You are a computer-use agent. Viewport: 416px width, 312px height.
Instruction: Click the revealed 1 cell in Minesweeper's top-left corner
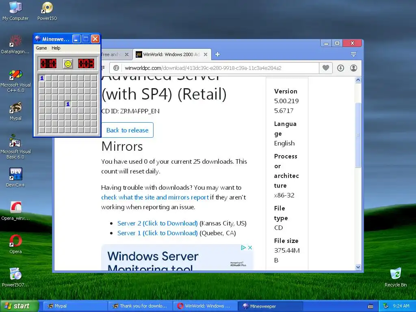point(42,78)
